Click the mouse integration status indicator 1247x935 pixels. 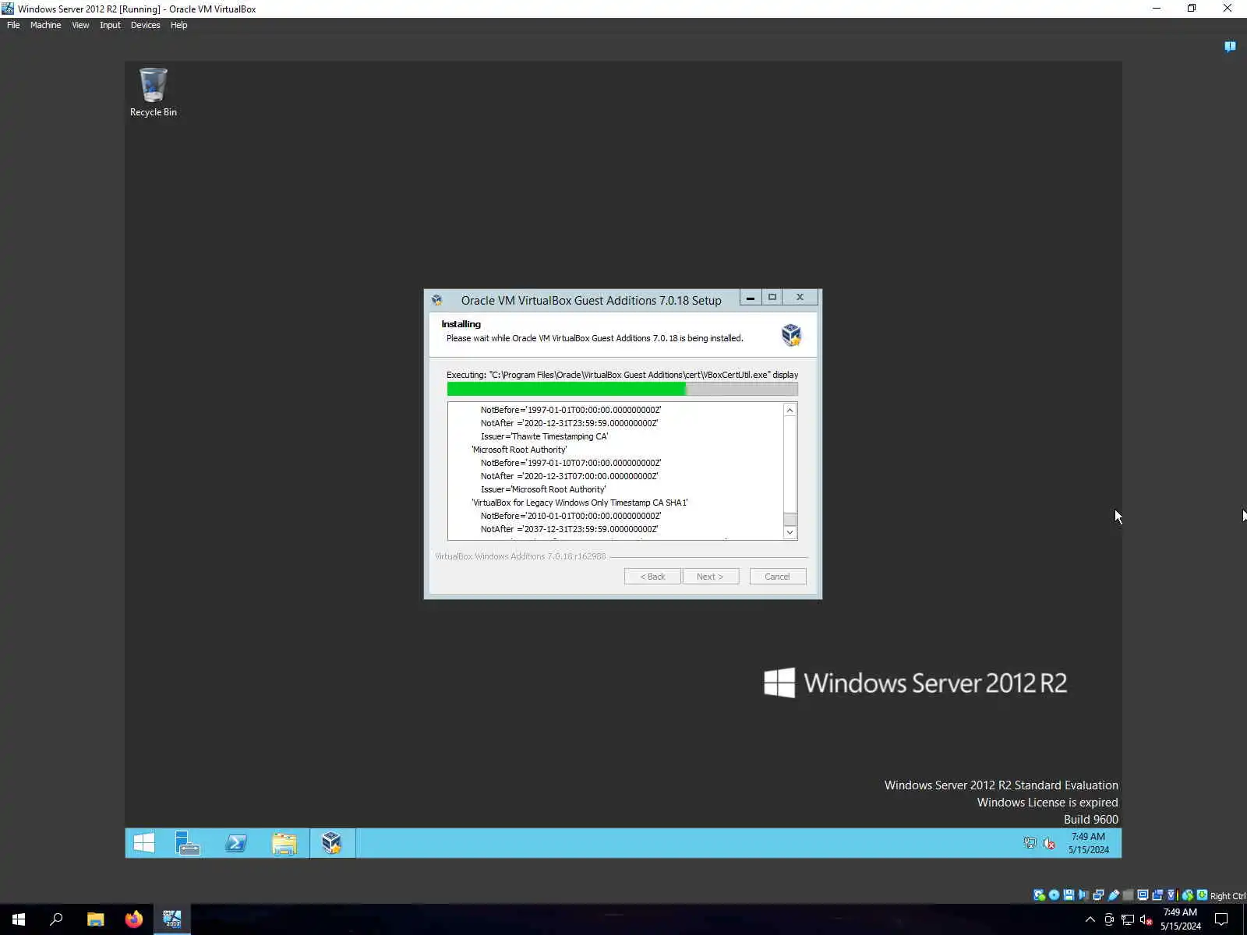[1187, 895]
